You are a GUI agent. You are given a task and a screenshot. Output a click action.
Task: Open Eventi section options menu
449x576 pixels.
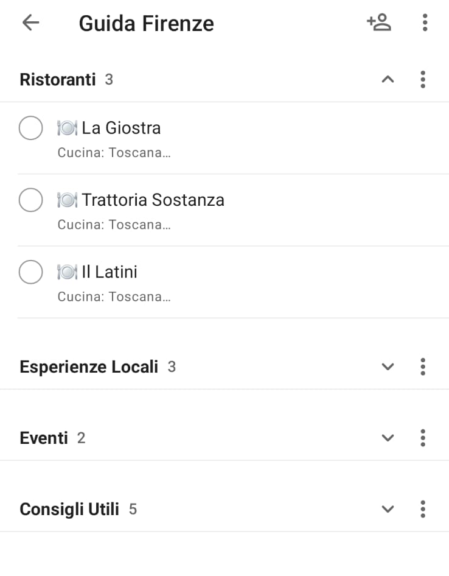point(423,438)
